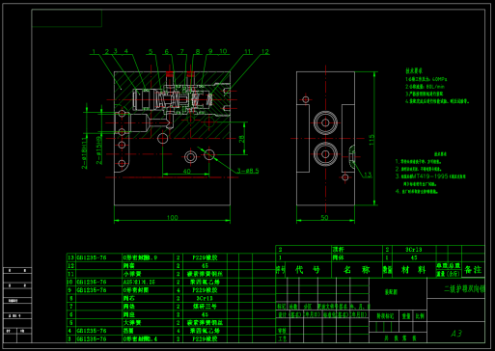Viewport: 495px width, 351px height.
Task: Pick balloon number 6 above section view
Action: coord(166,51)
